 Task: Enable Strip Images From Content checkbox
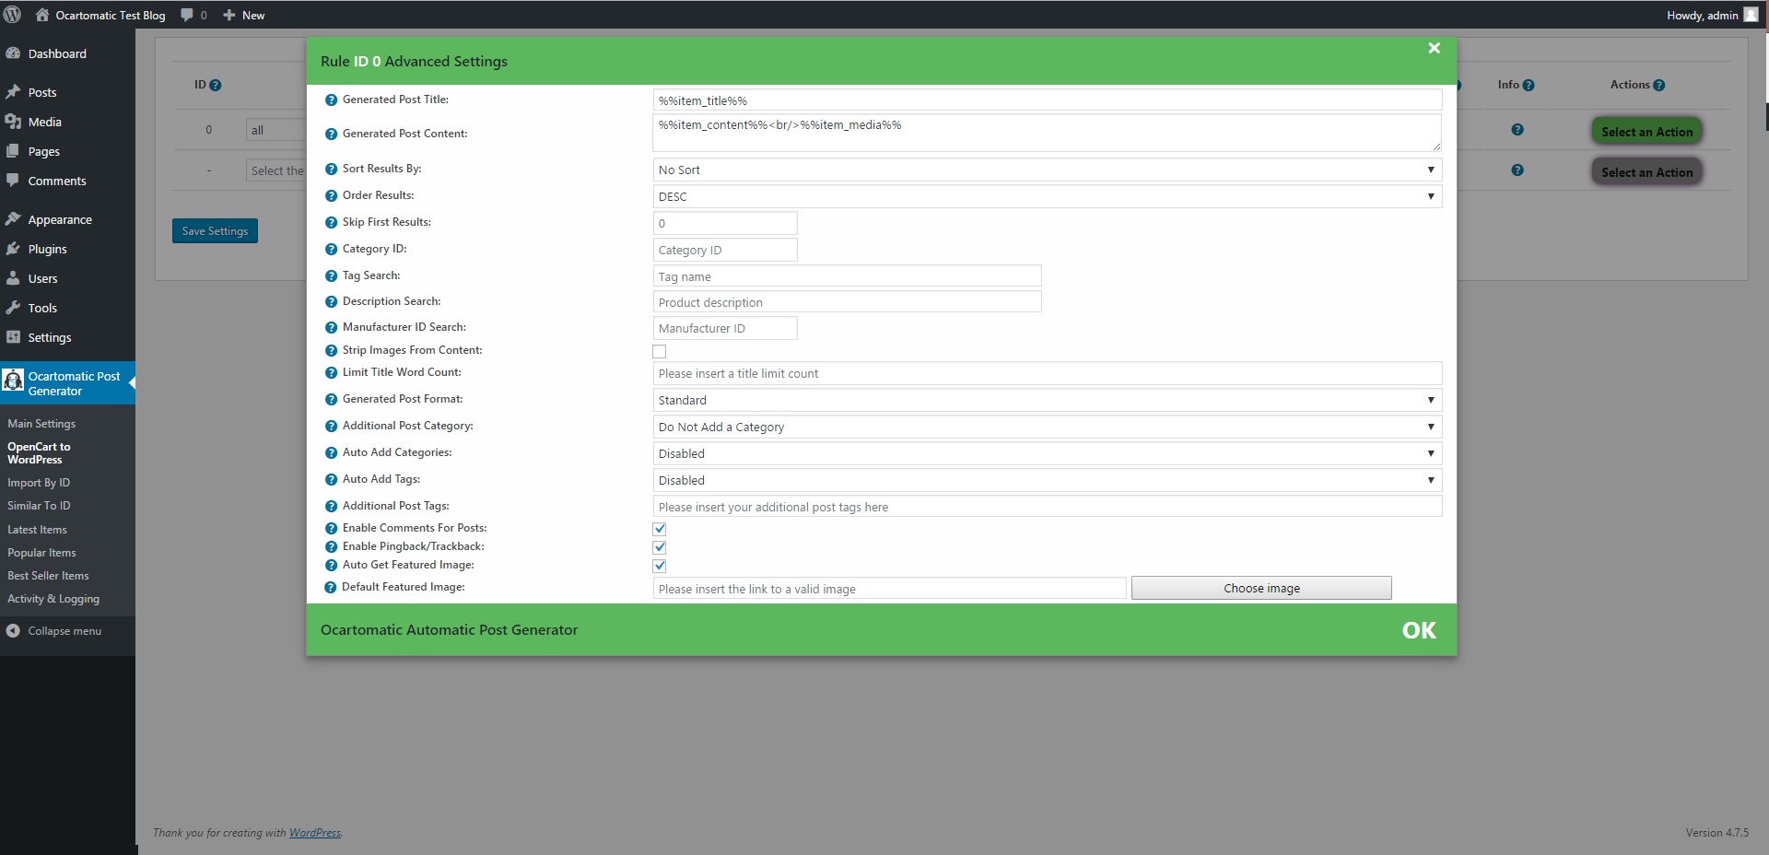[x=660, y=351]
